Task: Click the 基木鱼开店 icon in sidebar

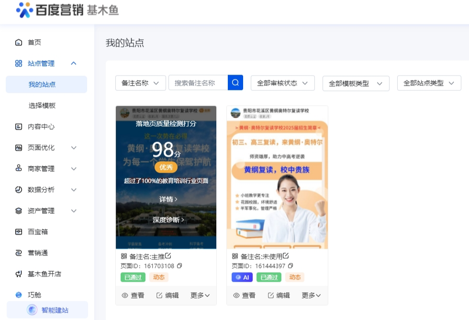Action: (19, 274)
